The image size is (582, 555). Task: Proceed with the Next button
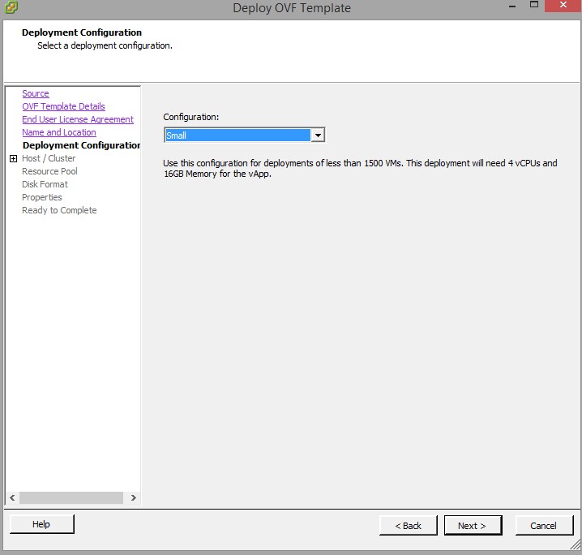point(473,526)
